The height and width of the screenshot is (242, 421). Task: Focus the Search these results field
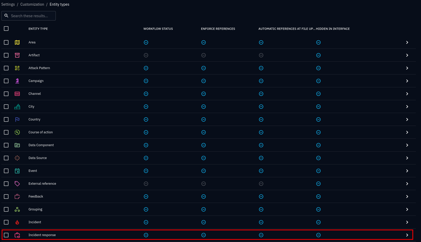click(x=29, y=16)
